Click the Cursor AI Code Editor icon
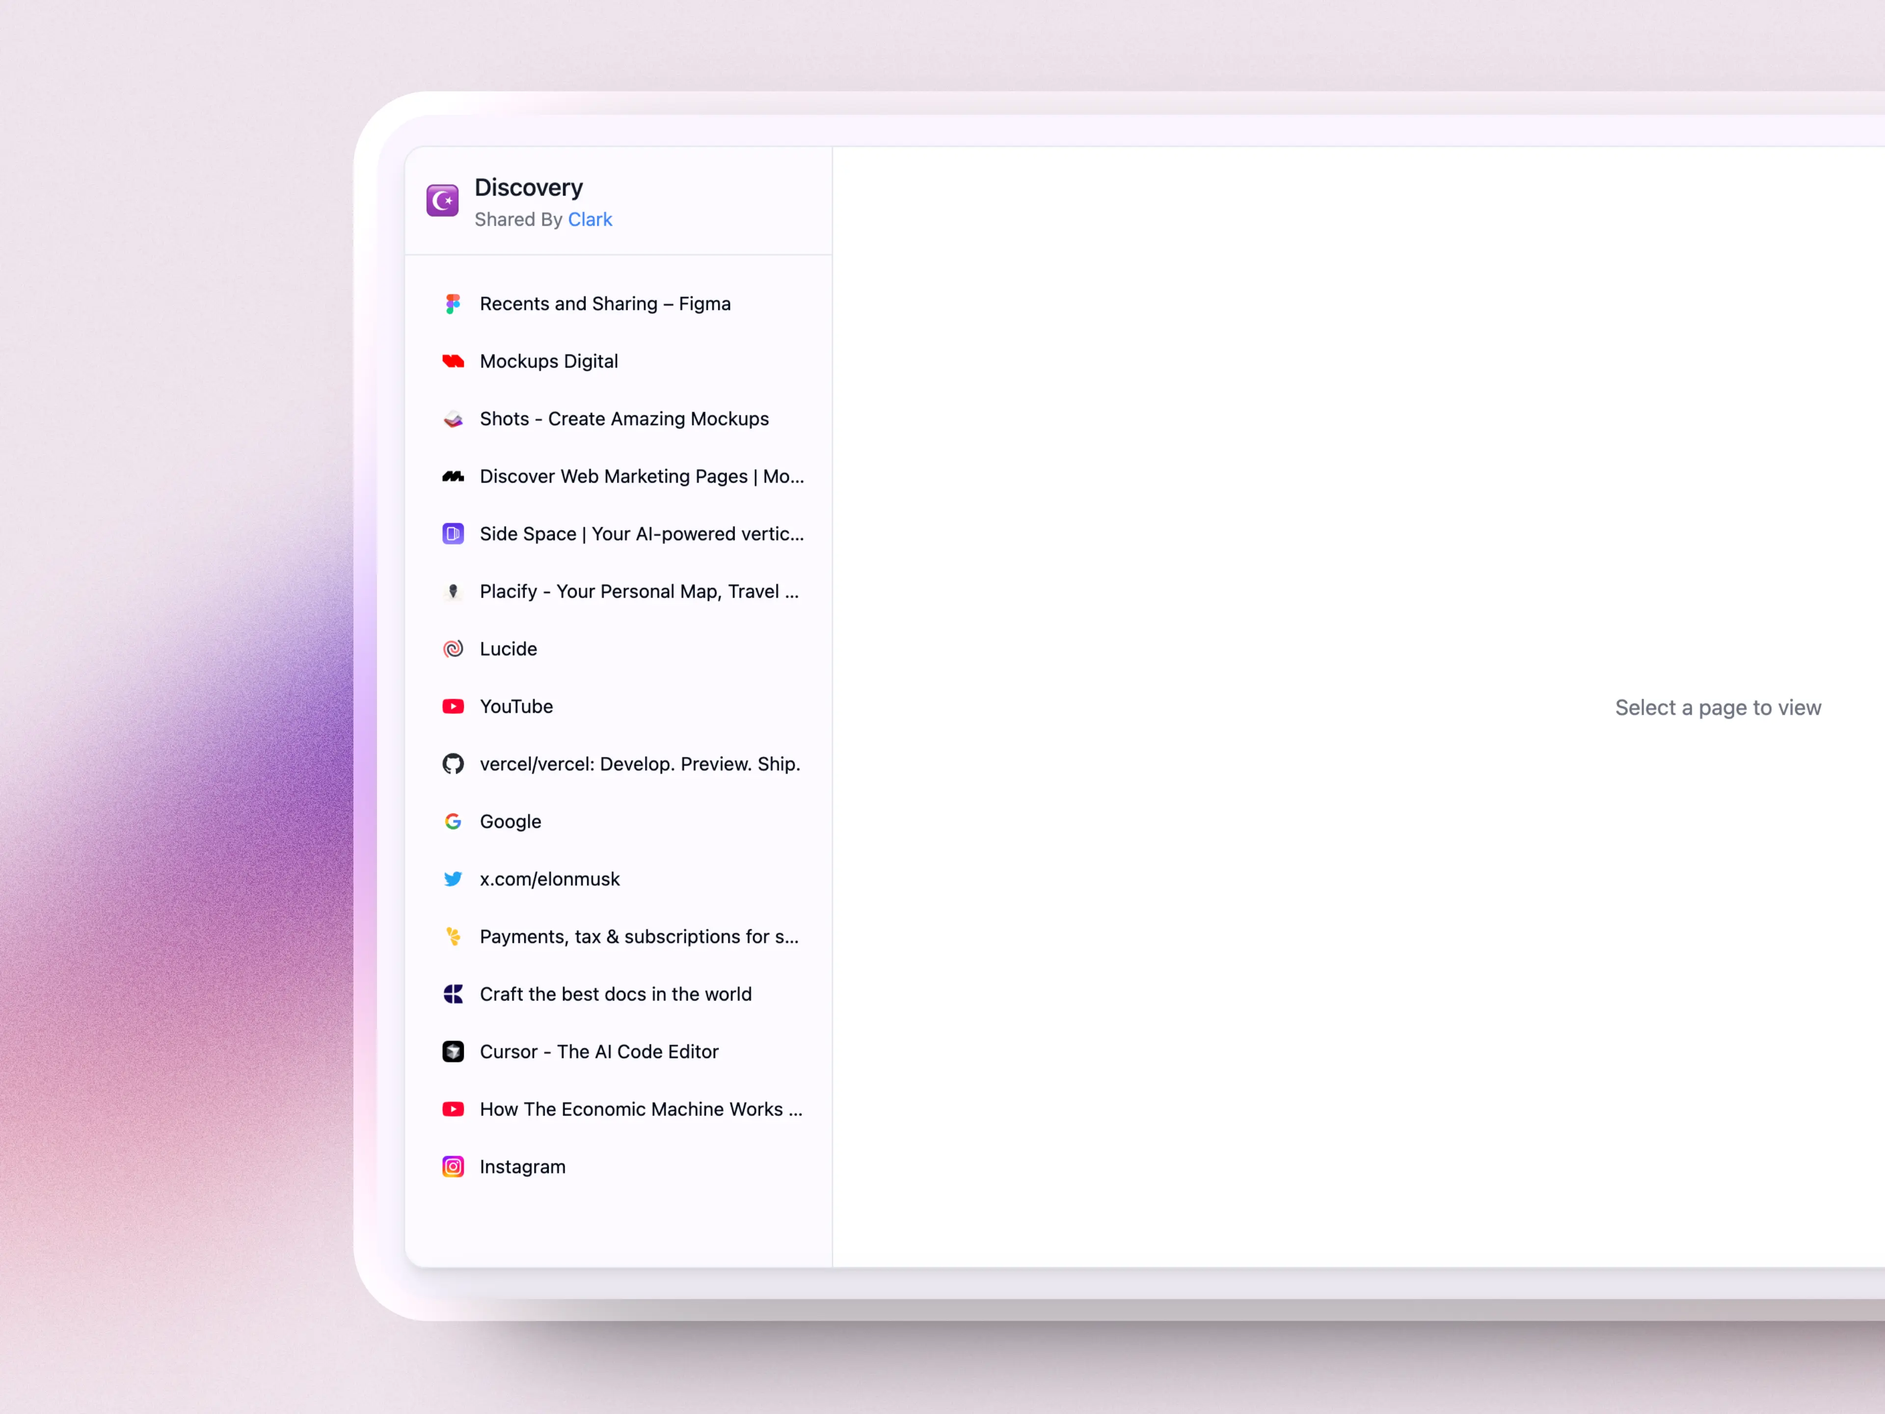Viewport: 1885px width, 1414px height. coord(453,1052)
